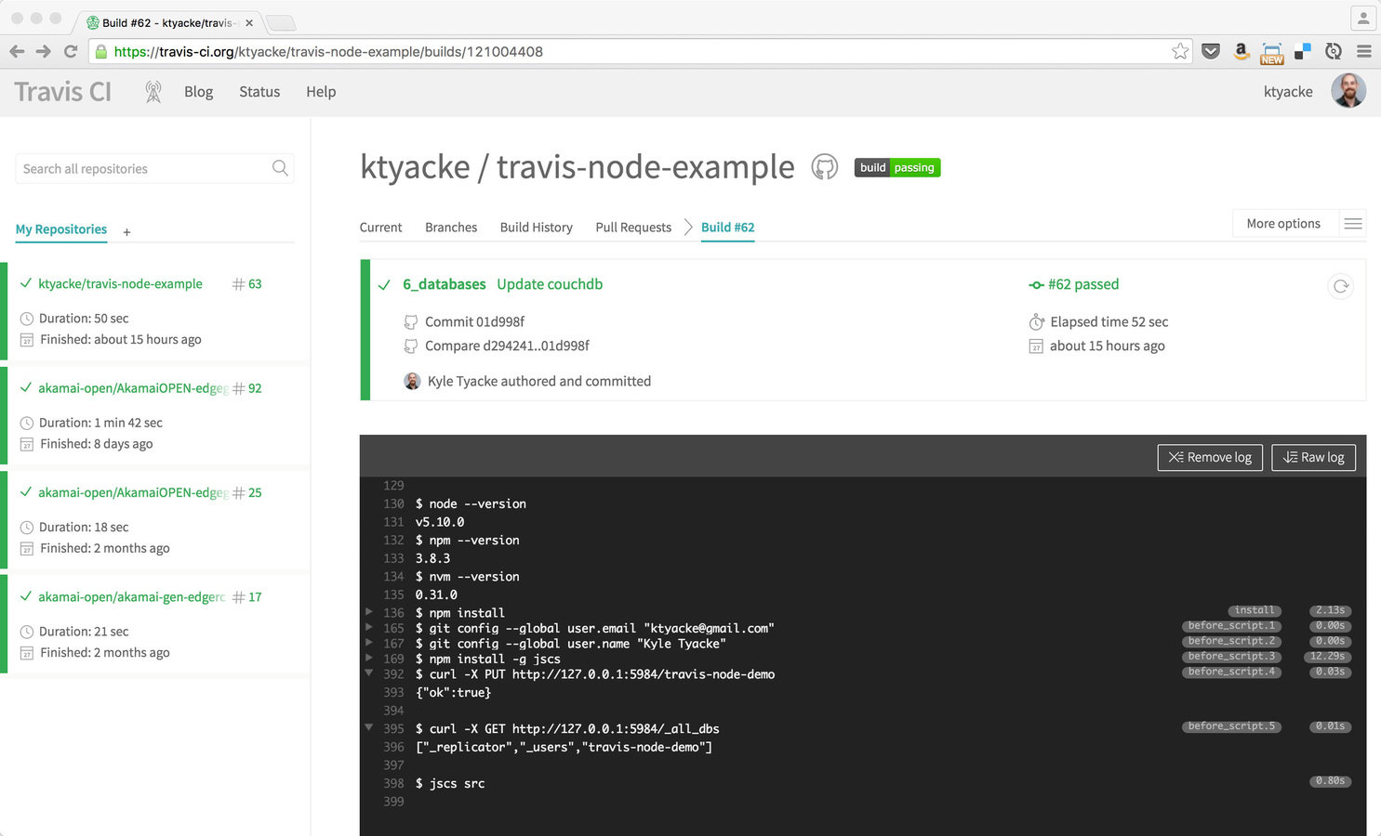Click ktyacke user avatar in header
This screenshot has height=836, width=1381.
(1348, 91)
